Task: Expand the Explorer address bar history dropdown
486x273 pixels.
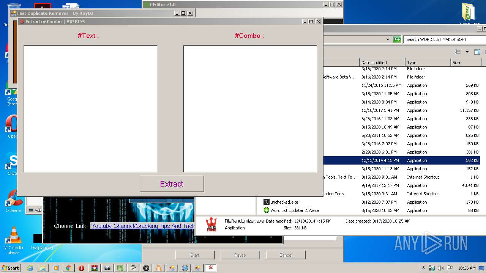Action: (388, 39)
